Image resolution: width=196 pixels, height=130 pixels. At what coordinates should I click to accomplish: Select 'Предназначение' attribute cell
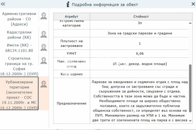(x=72, y=101)
